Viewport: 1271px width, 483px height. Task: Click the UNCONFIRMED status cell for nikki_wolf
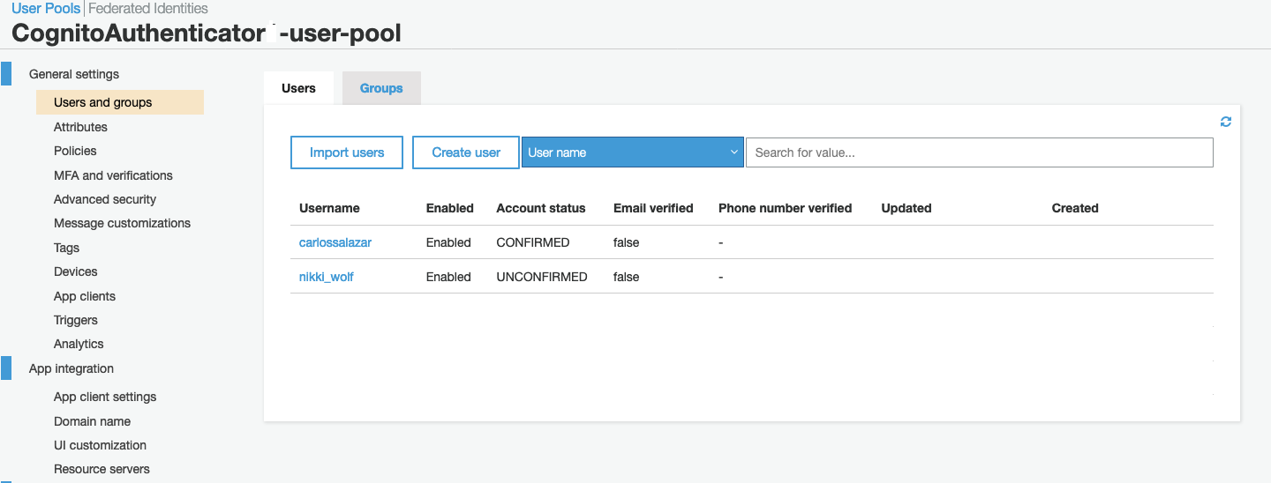[542, 277]
